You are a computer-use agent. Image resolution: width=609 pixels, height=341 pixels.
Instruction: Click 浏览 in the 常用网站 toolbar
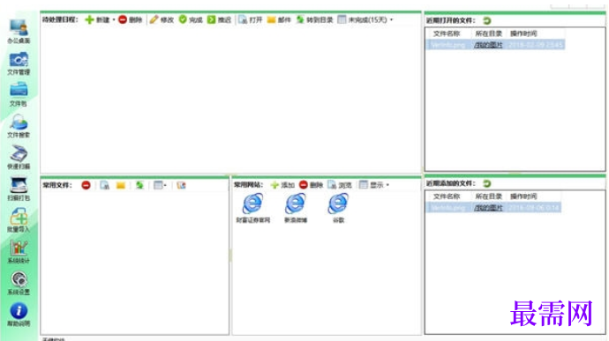pos(340,185)
